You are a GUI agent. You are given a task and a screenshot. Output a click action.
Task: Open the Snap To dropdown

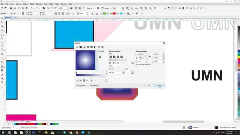94,8
